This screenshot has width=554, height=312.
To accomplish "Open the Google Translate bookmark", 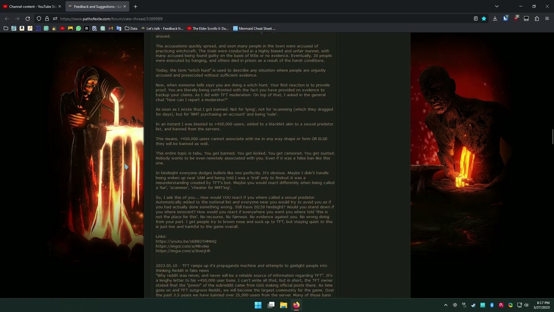I will pos(119,29).
